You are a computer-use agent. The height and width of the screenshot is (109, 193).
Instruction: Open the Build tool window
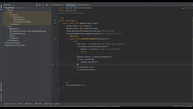coord(57,104)
